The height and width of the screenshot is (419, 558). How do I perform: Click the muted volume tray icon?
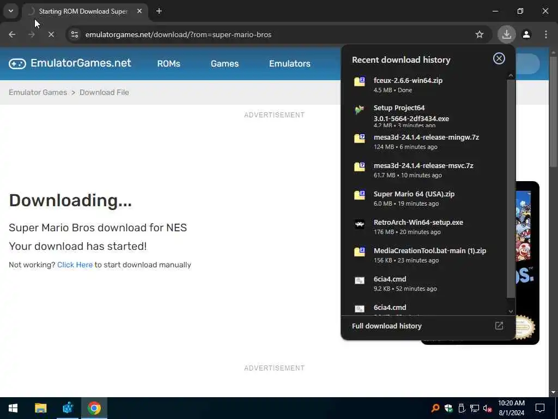pos(488,408)
